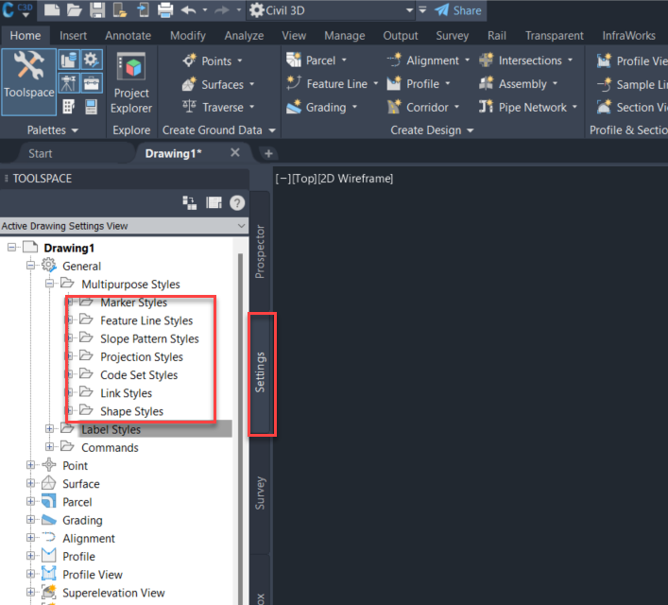Click the Sample Lines ribbon icon
The width and height of the screenshot is (668, 605).
click(x=604, y=84)
